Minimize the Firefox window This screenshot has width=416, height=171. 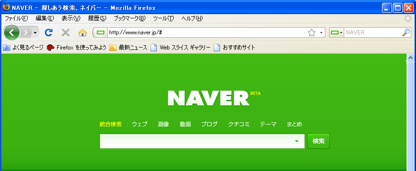coord(387,8)
